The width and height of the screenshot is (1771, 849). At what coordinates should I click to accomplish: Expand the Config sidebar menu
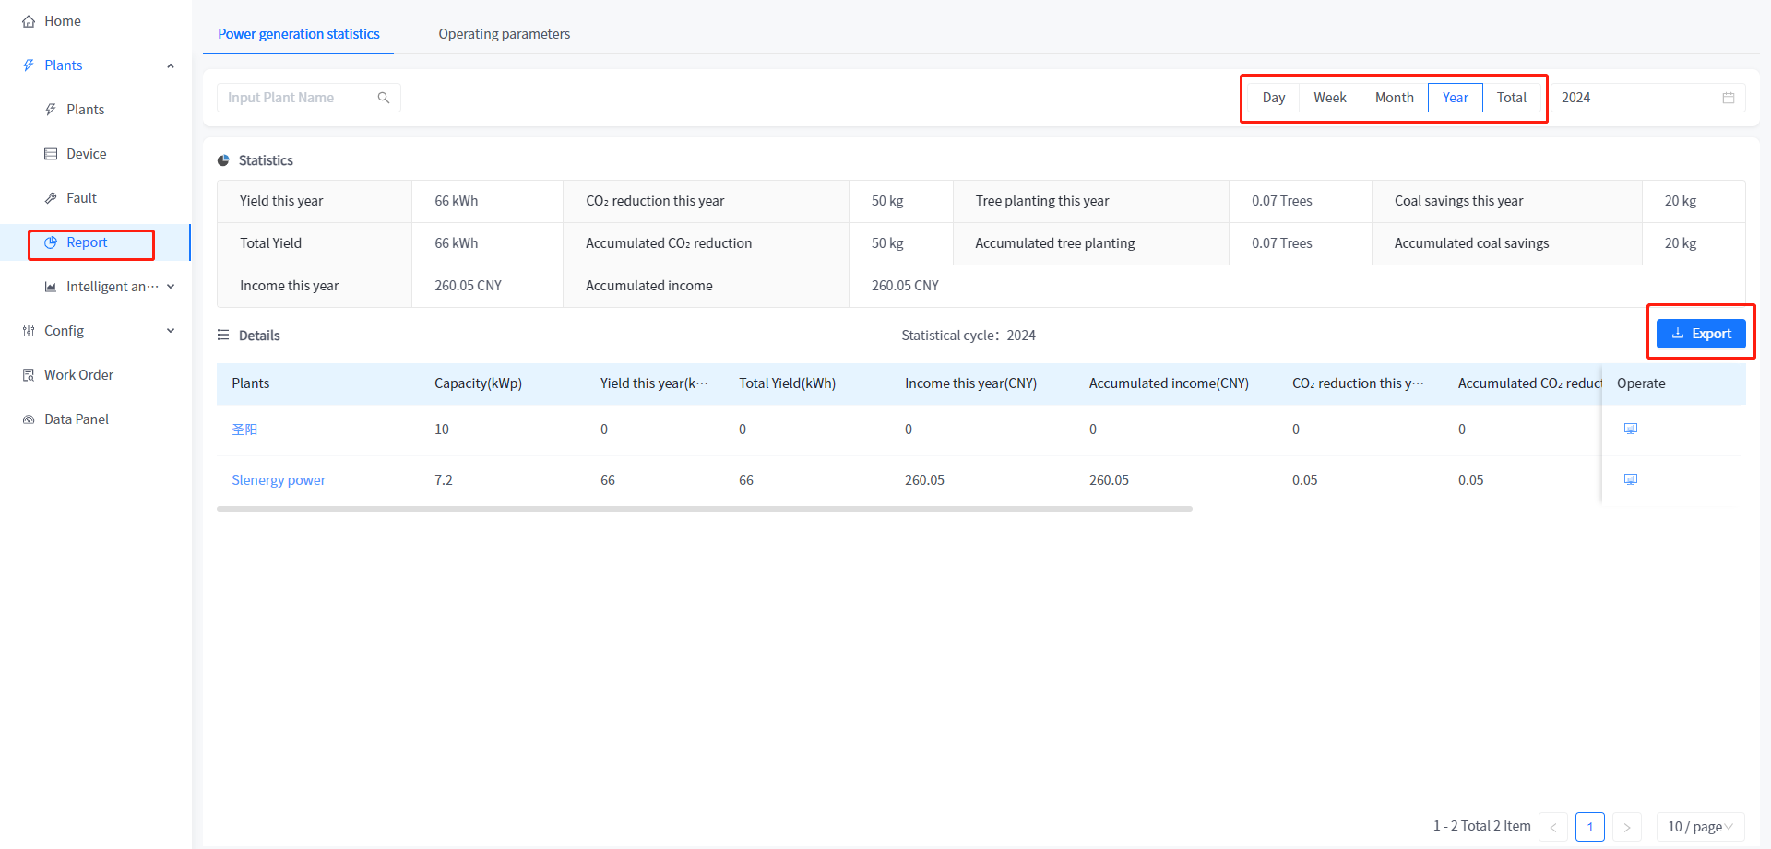click(171, 331)
